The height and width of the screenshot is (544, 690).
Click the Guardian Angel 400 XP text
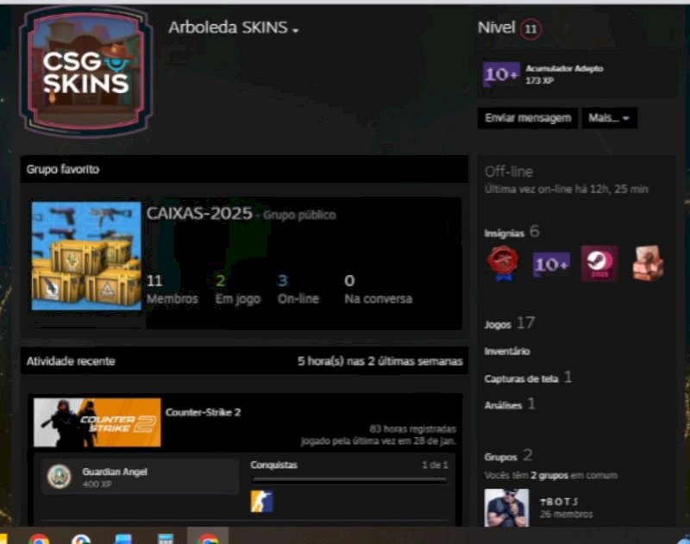[115, 477]
